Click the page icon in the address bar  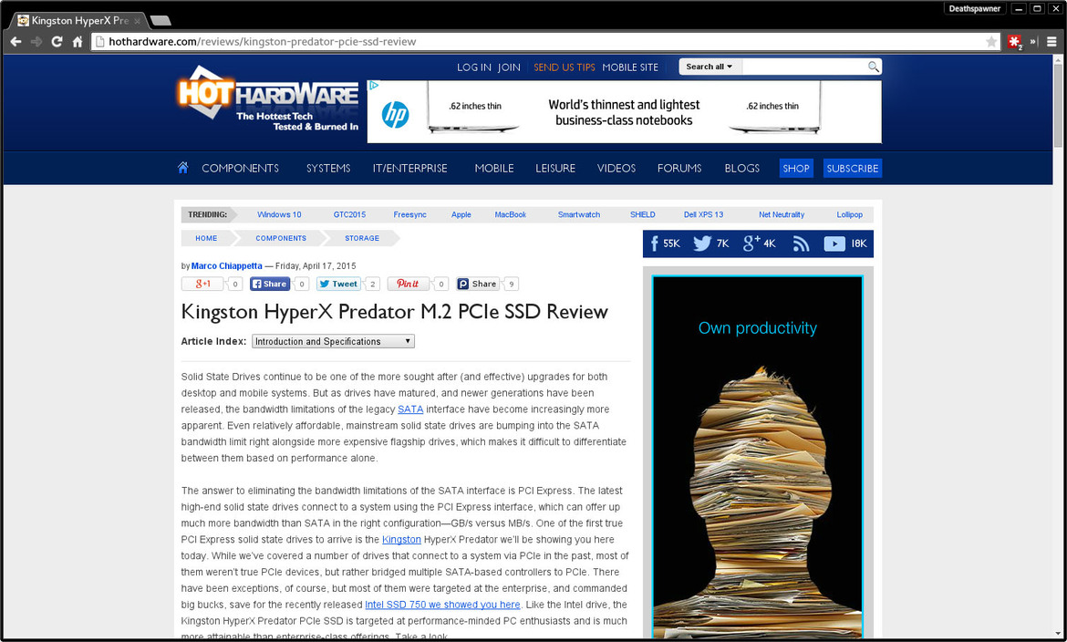(99, 42)
